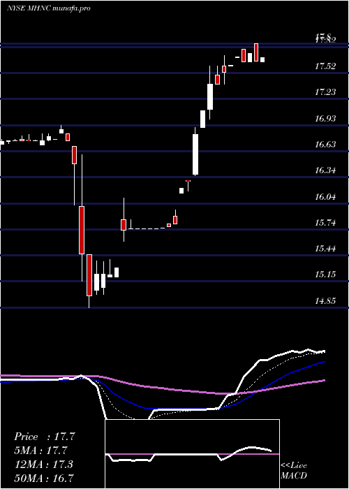Select the 17.52 price axis label
The height and width of the screenshot is (489, 349).
pos(326,66)
